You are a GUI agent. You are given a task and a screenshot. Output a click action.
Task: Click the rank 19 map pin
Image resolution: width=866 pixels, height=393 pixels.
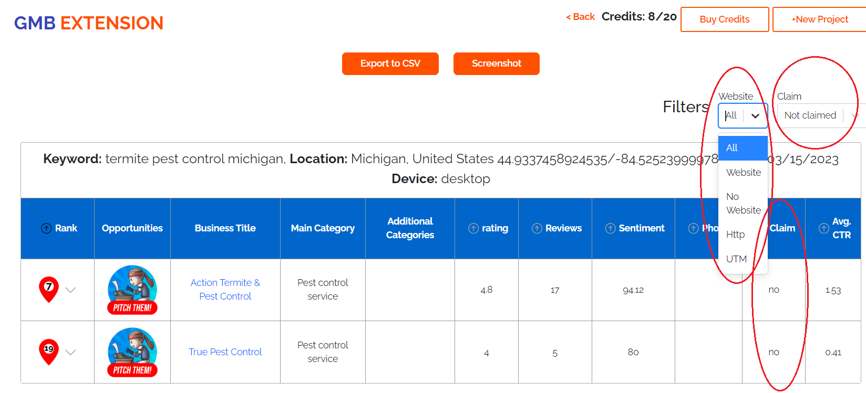(x=49, y=352)
